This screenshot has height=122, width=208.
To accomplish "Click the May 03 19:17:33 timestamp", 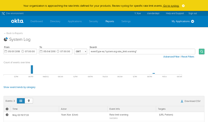I will tap(21, 115).
